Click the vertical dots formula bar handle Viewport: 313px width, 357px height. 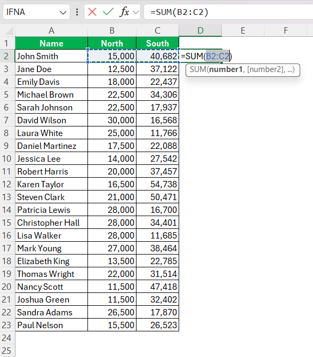click(77, 12)
